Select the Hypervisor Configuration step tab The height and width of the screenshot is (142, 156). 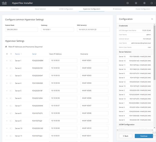(92, 9)
